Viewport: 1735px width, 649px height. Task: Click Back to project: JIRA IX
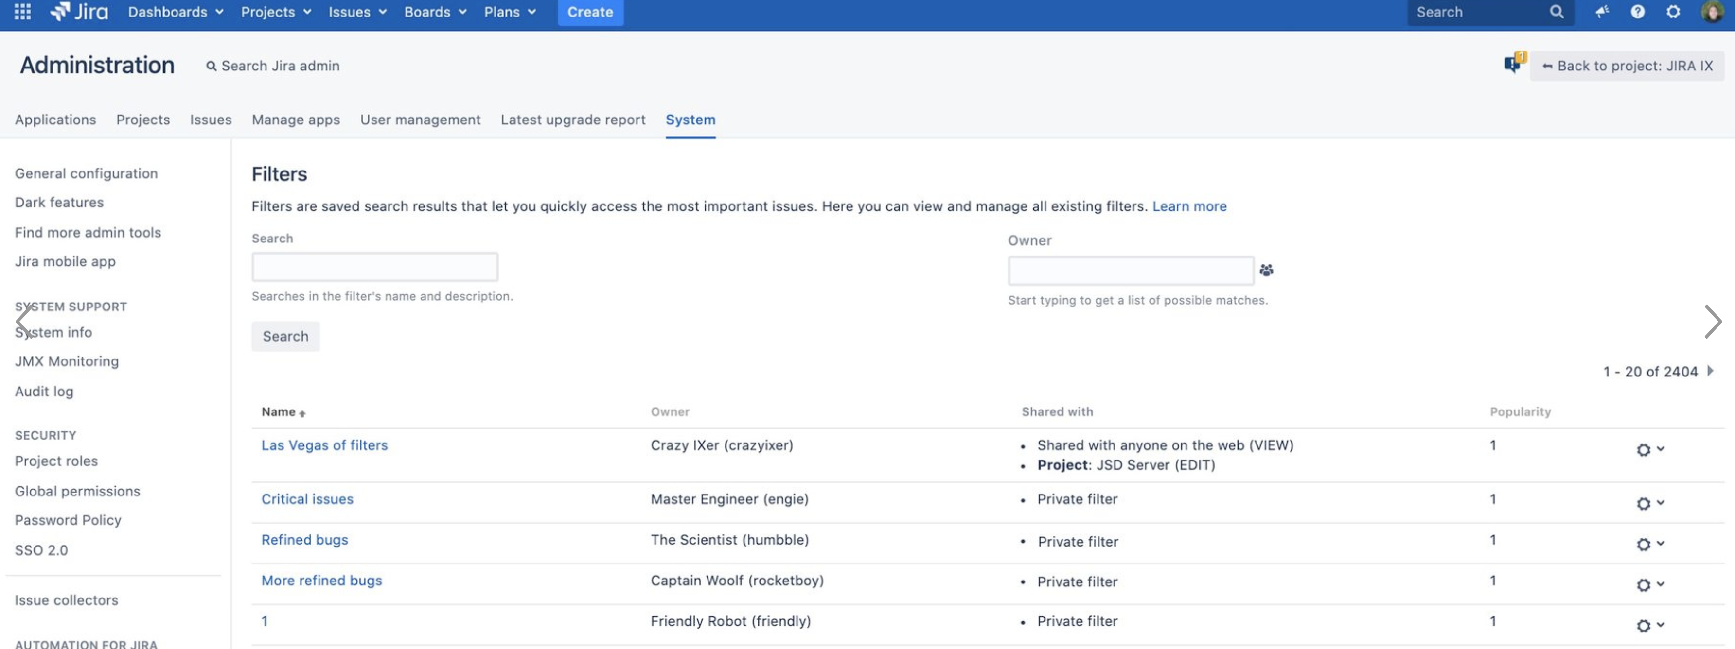tap(1627, 66)
